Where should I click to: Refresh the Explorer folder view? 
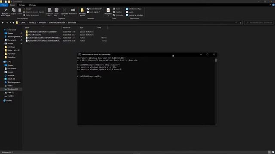tap(241, 23)
